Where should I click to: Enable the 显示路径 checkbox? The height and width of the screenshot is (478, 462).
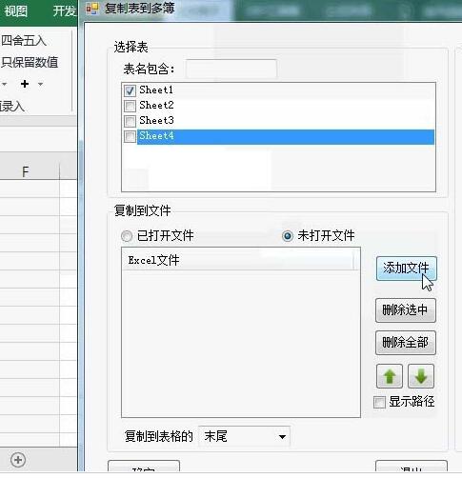click(379, 402)
